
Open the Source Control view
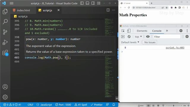5,32
